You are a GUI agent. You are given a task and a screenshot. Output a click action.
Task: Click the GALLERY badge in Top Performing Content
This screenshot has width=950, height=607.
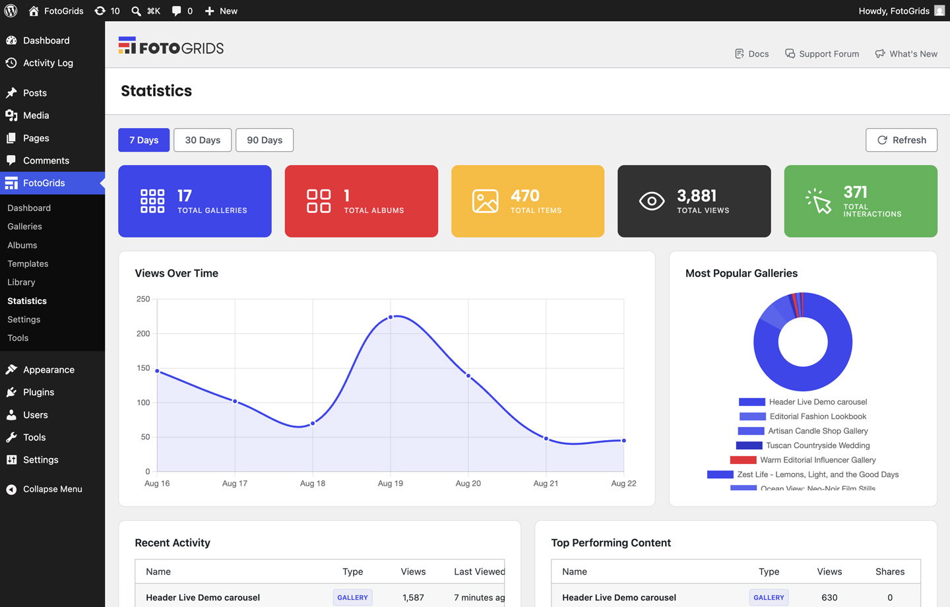coord(769,597)
